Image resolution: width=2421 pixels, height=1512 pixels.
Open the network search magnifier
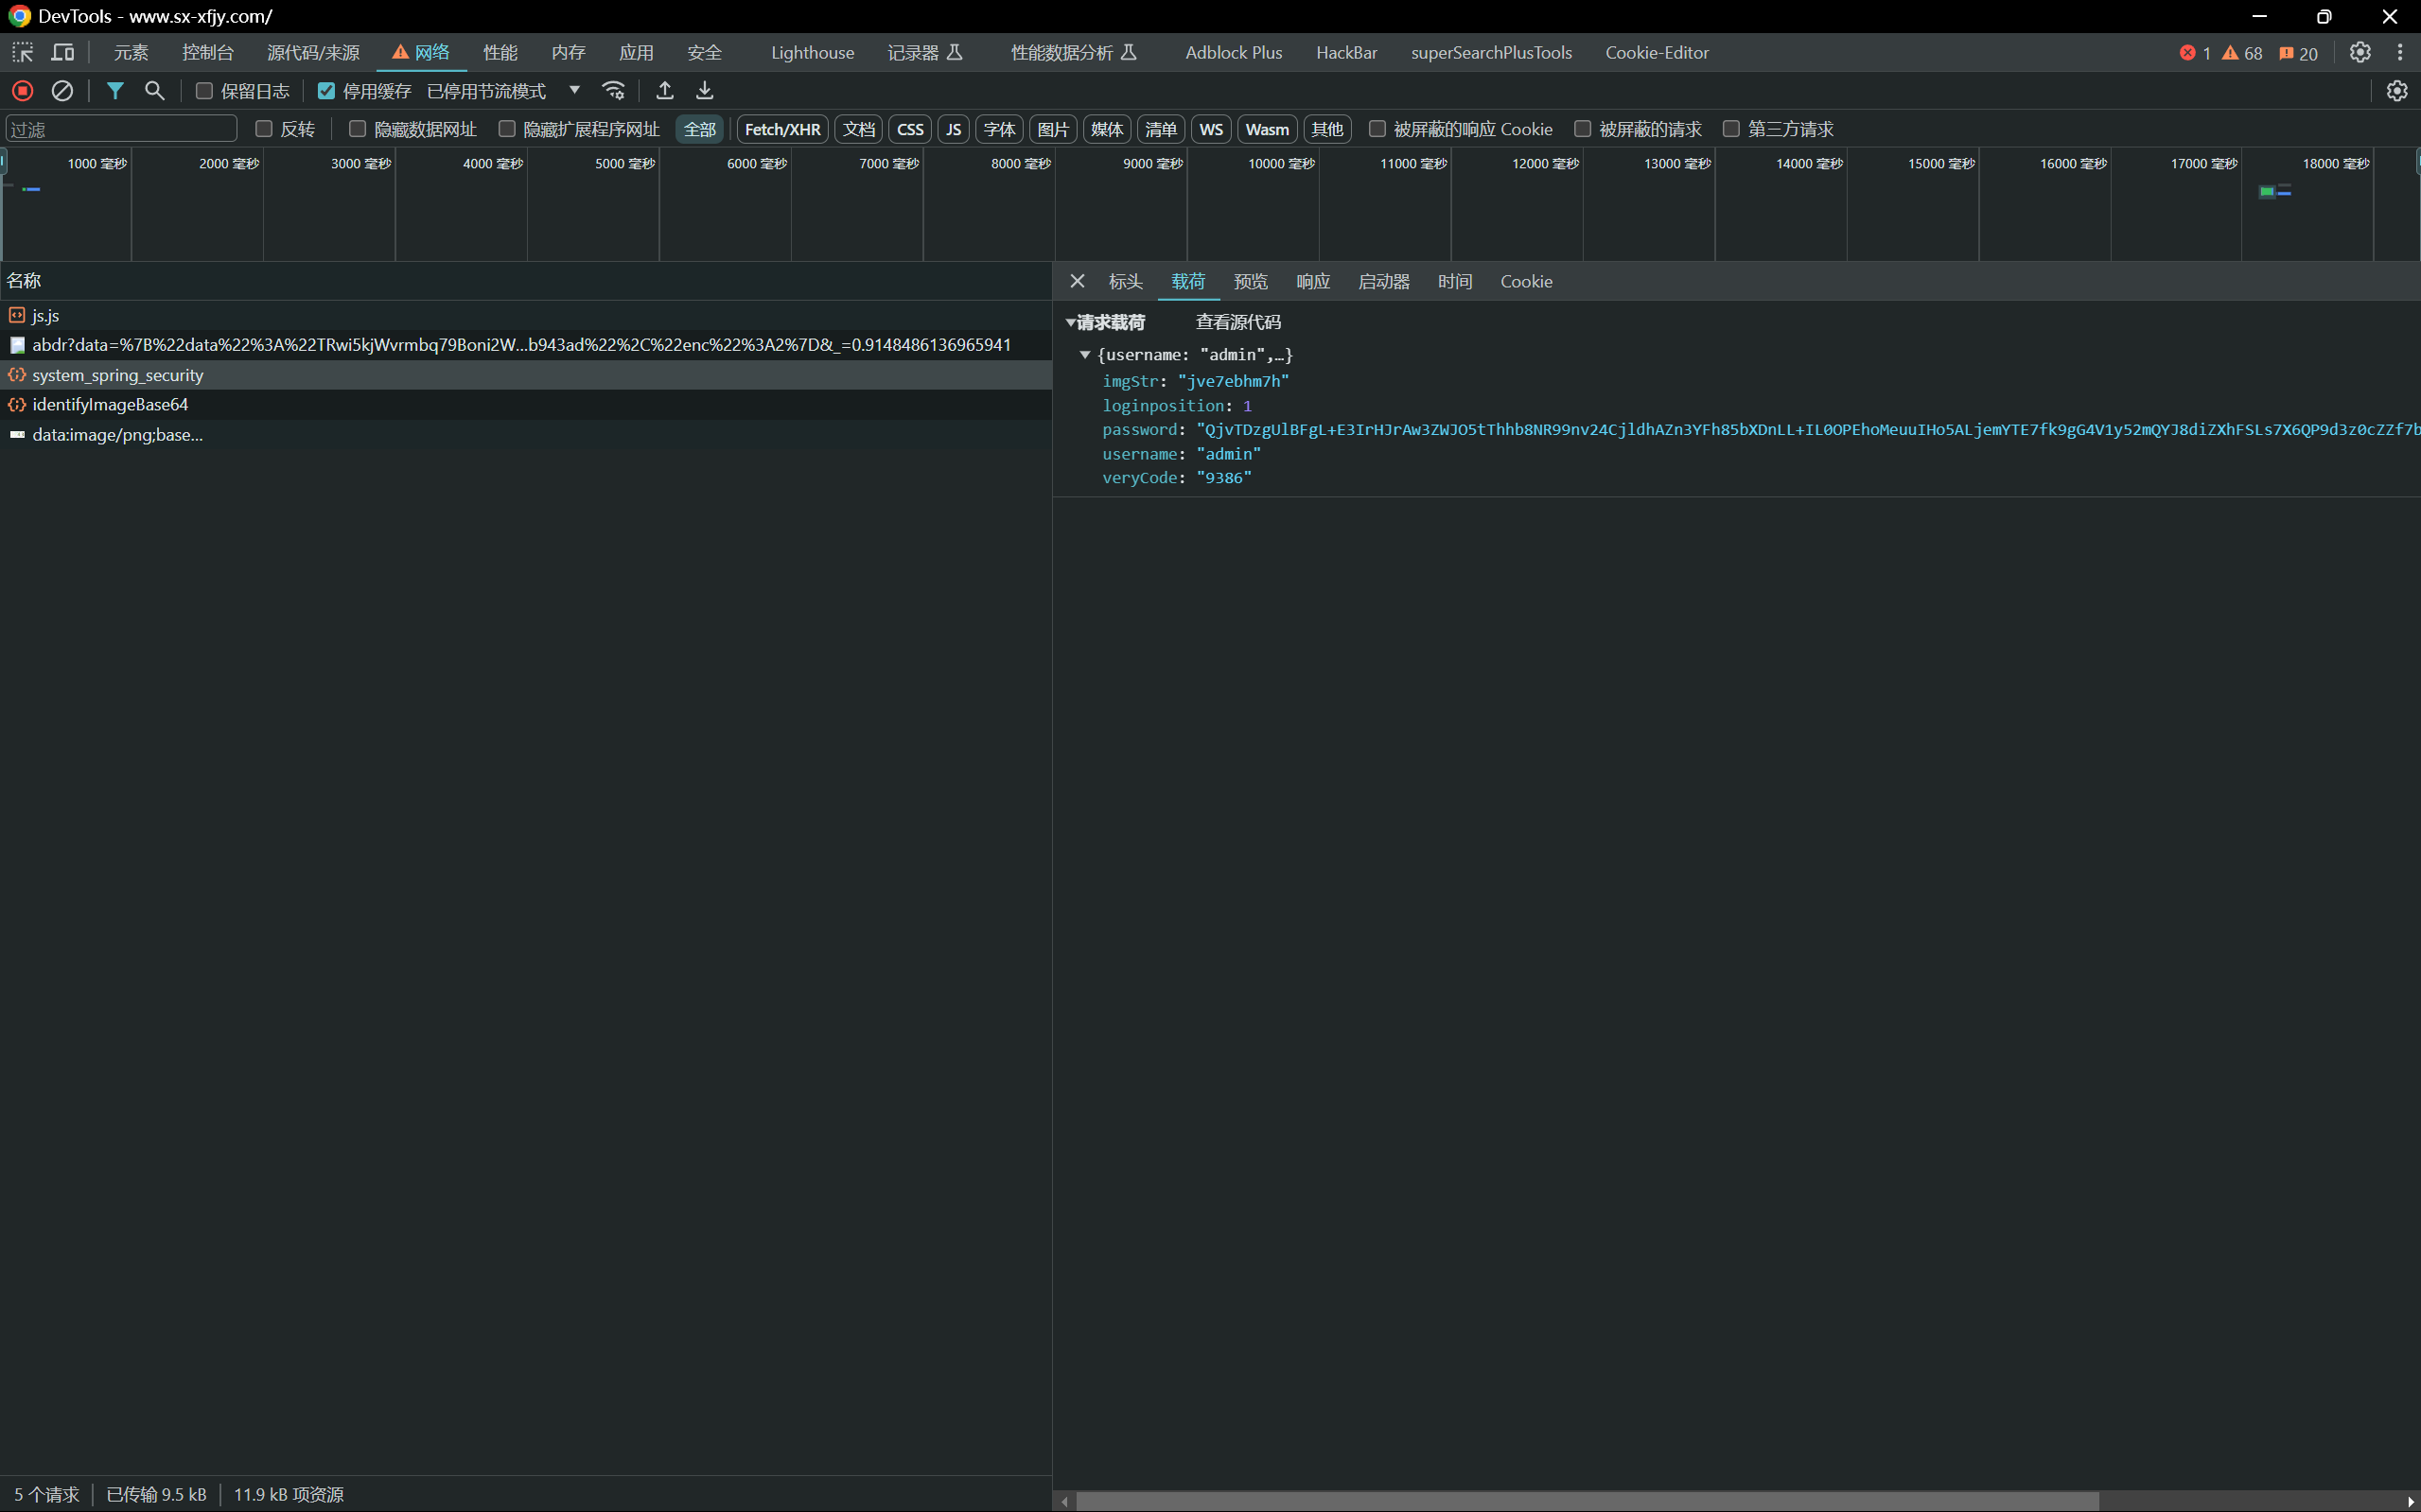(x=154, y=91)
